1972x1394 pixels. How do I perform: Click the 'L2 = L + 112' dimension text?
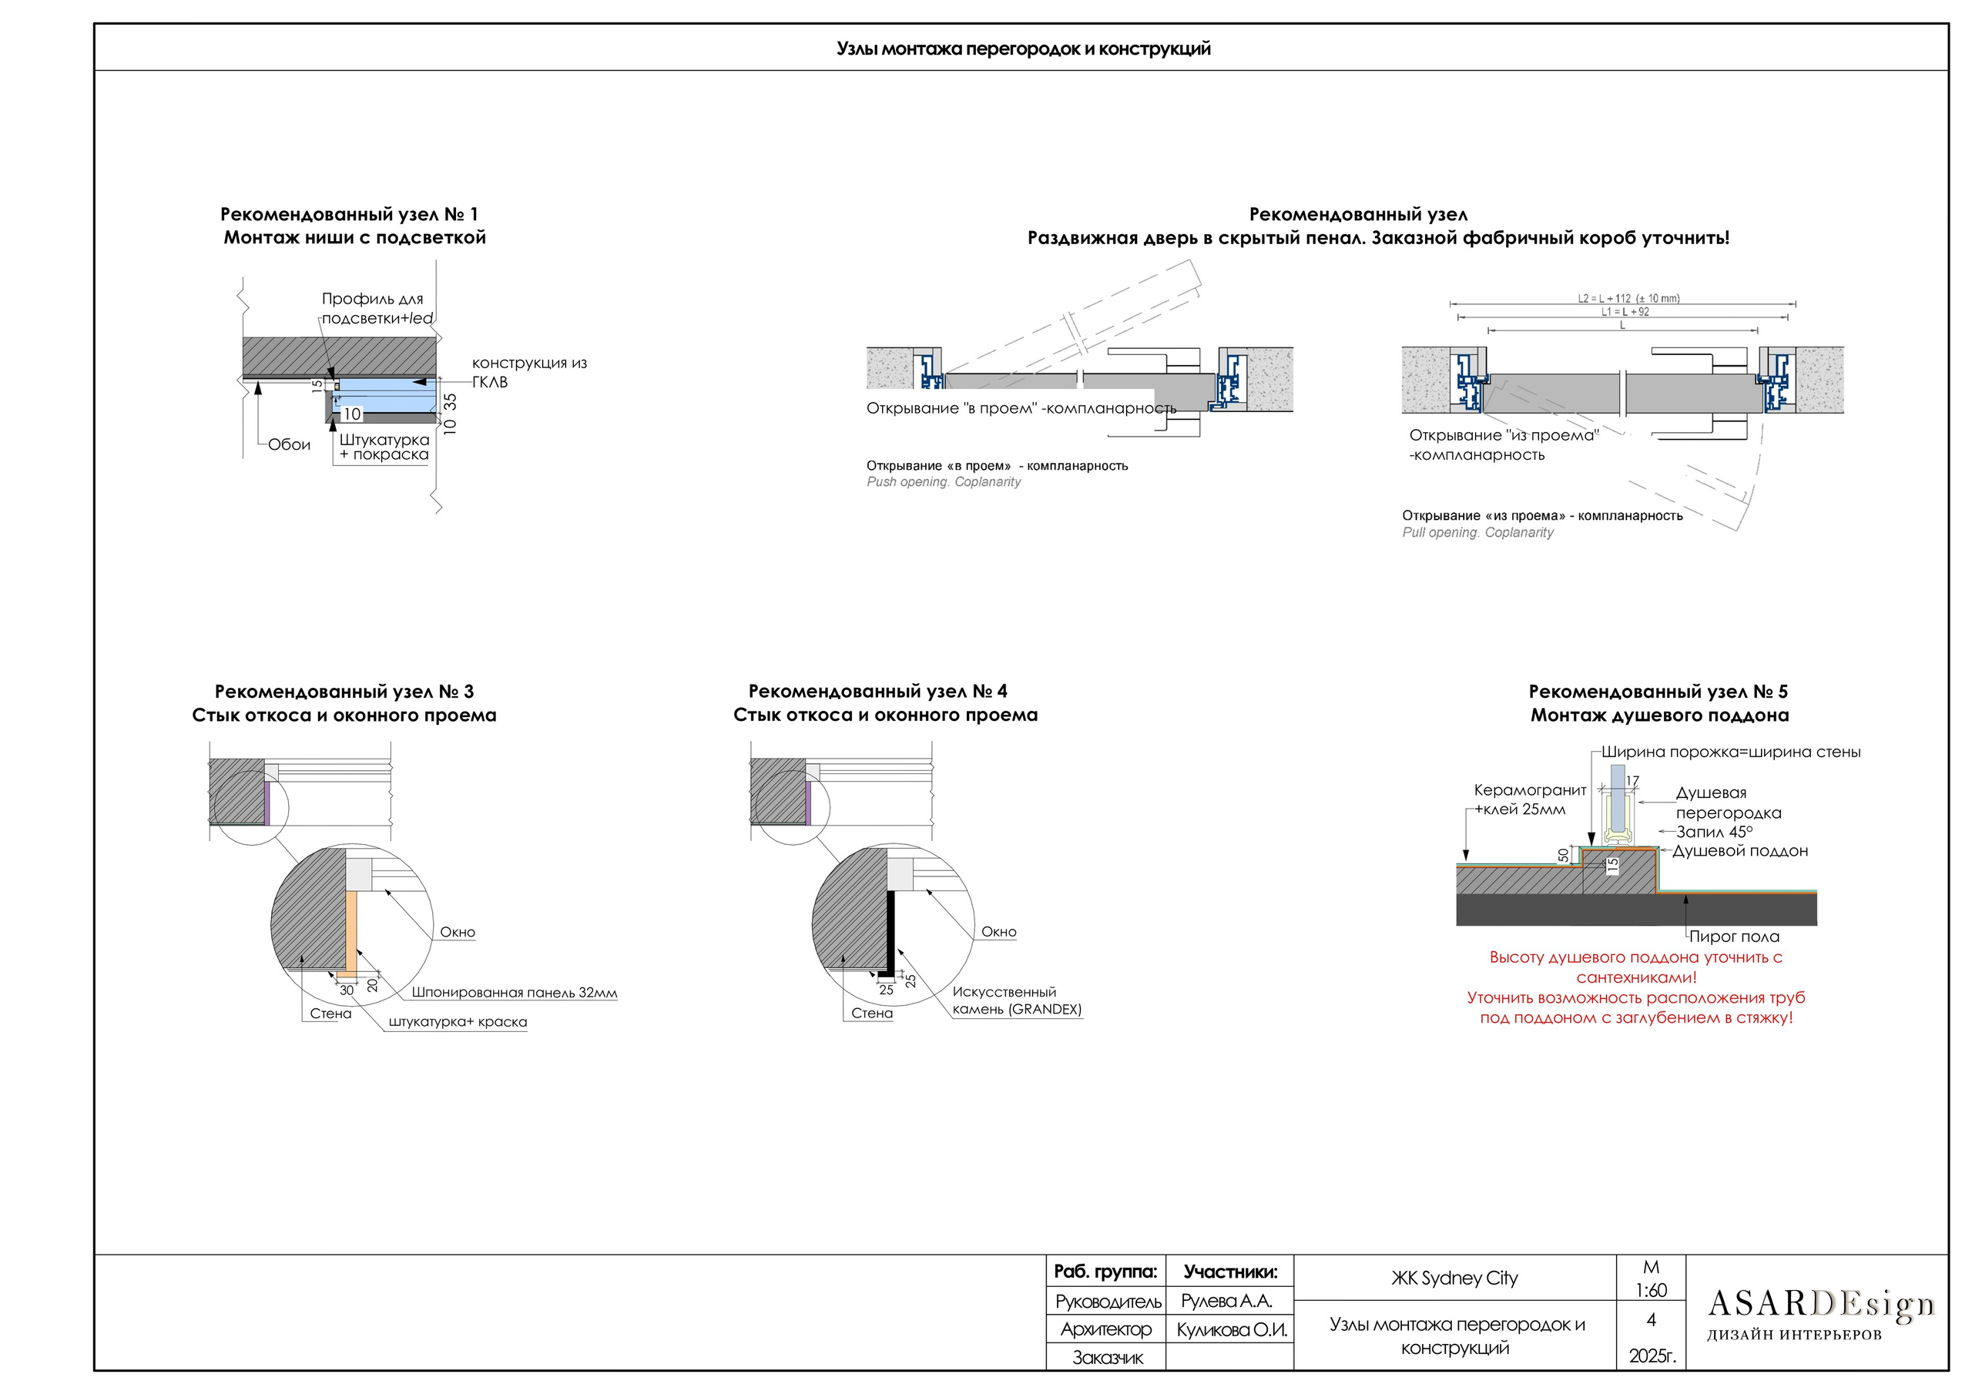click(1628, 299)
